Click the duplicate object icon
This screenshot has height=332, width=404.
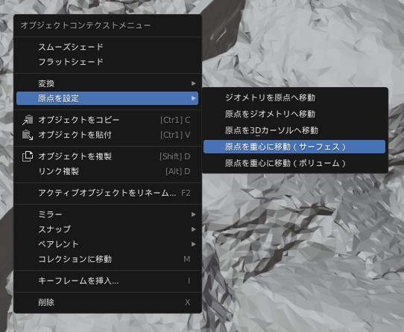(28, 156)
